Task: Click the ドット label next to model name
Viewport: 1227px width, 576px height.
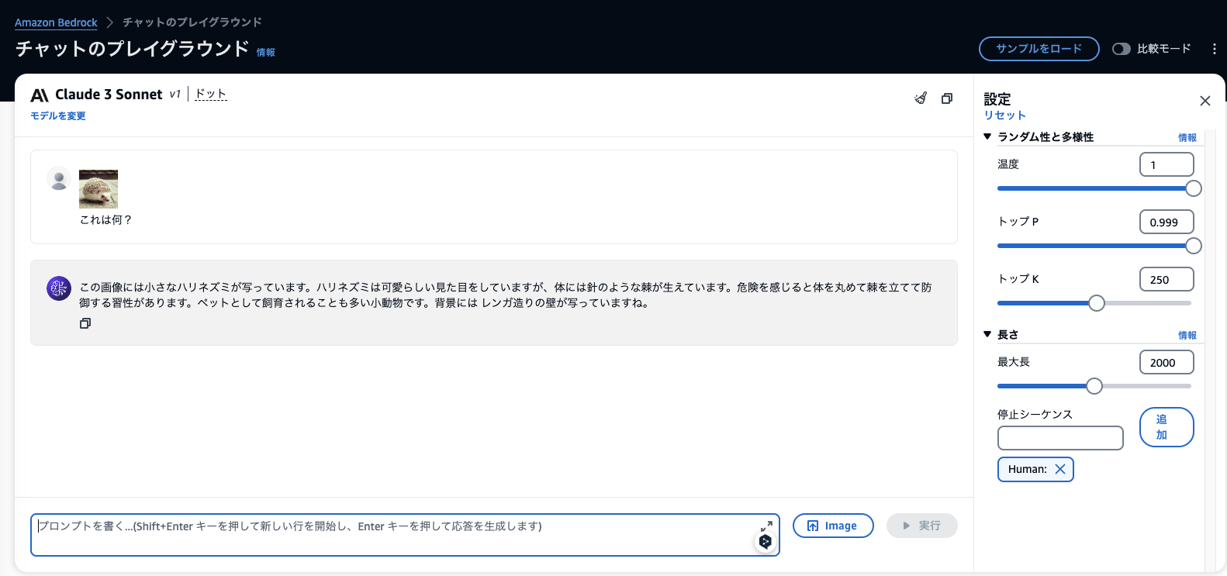Action: point(210,94)
